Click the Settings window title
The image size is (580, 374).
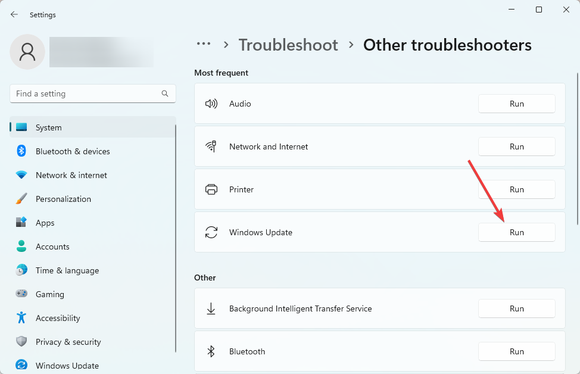[42, 15]
